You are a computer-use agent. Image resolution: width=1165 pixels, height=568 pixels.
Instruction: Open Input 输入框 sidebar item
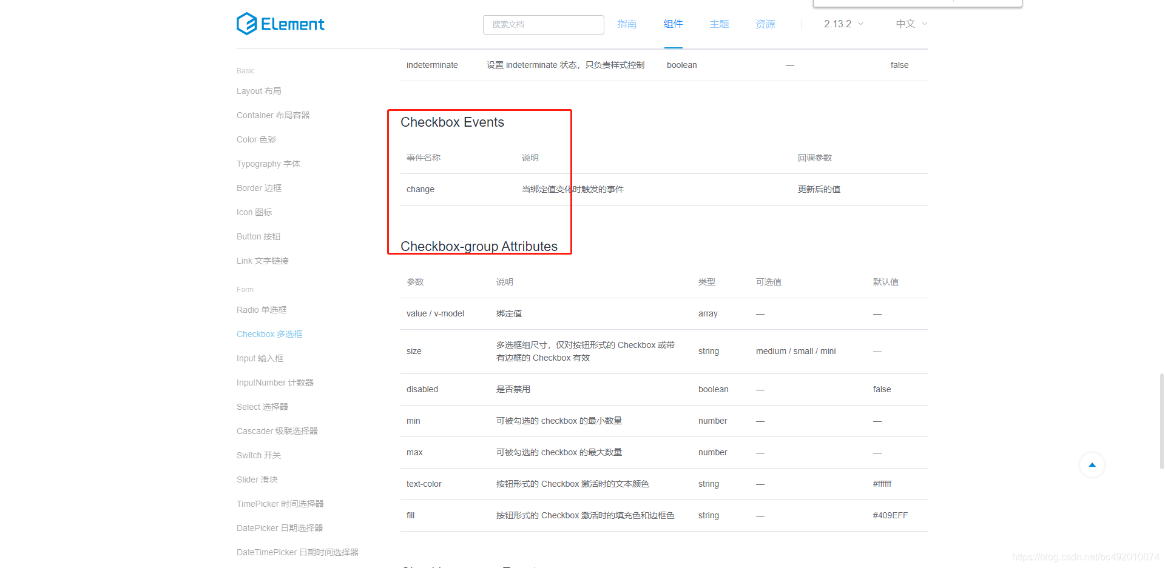pos(260,358)
